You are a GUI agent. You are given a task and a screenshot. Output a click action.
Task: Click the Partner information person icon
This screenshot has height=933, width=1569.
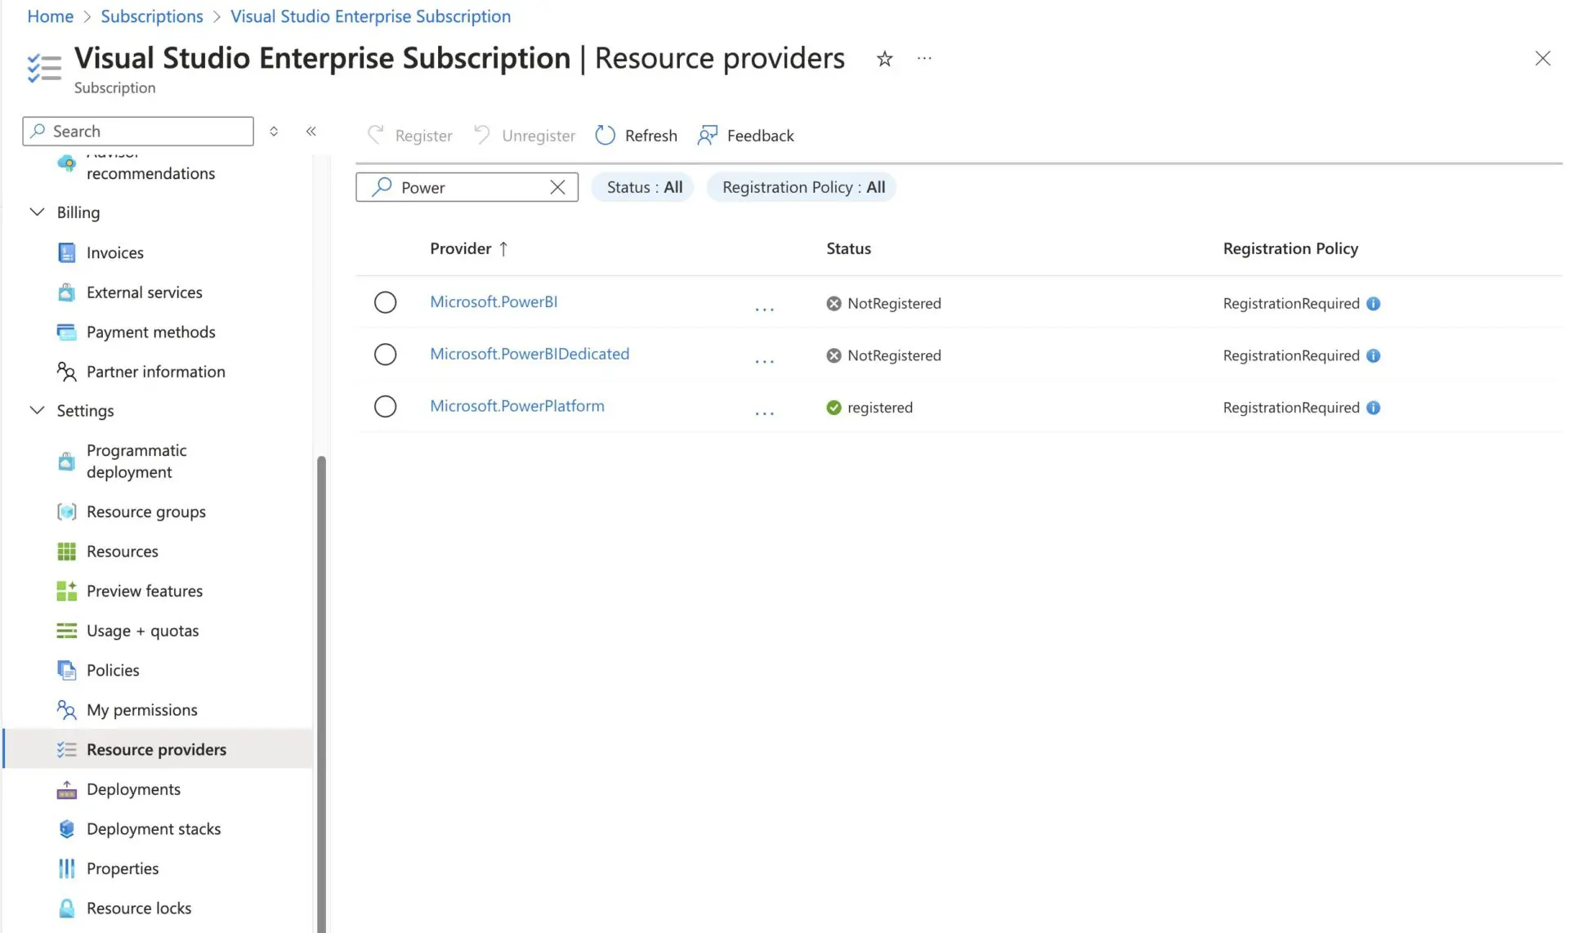pyautogui.click(x=66, y=372)
